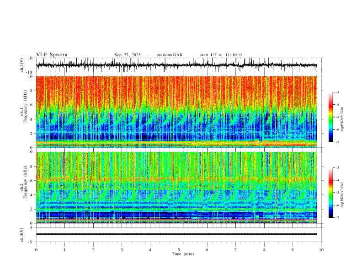Image resolution: width=362 pixels, height=280 pixels.
Task: Click the '-7' label on ch.2 colorbar
Action: [x=337, y=217]
